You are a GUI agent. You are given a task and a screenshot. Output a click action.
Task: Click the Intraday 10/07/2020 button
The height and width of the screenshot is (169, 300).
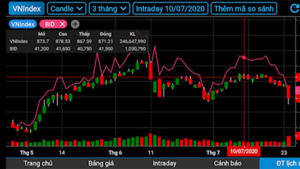(170, 9)
